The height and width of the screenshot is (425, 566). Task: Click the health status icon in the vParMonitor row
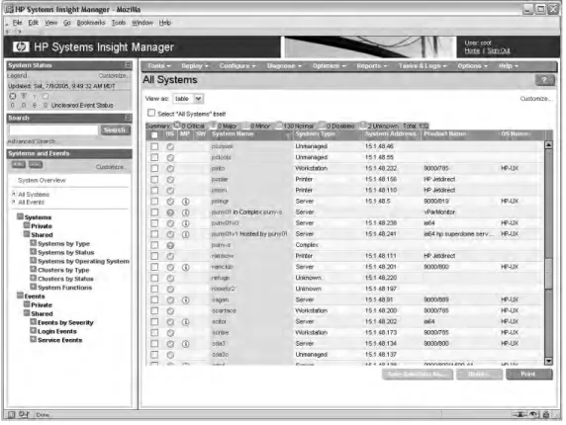tap(170, 212)
